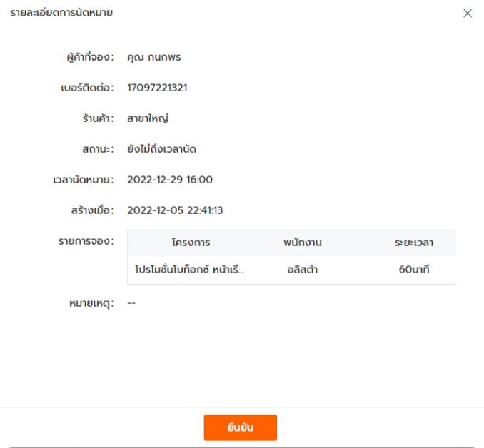This screenshot has height=448, width=484.
Task: Click the สถานะ label
Action: (98, 149)
